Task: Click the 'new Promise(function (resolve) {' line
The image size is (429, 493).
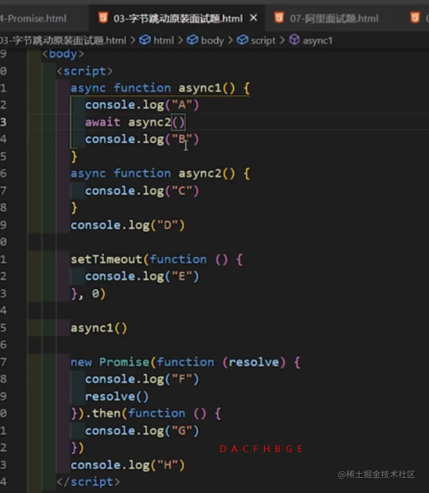Action: (186, 362)
